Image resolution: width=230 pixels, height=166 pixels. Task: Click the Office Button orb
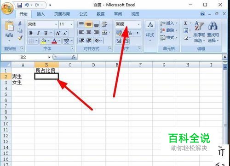click(7, 8)
